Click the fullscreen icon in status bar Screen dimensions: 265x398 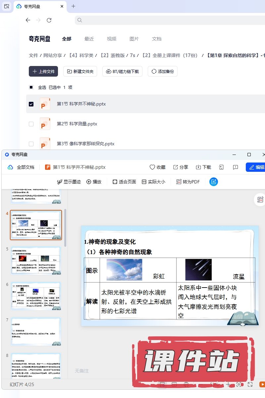coord(250,384)
